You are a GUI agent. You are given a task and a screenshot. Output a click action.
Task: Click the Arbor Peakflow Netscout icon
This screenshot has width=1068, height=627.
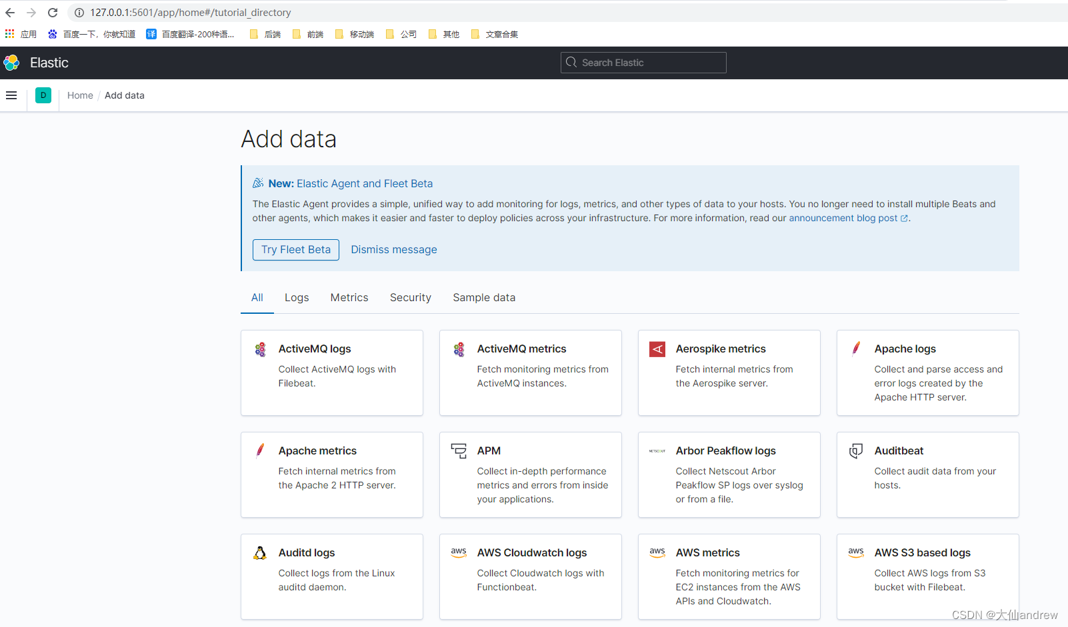pos(657,451)
